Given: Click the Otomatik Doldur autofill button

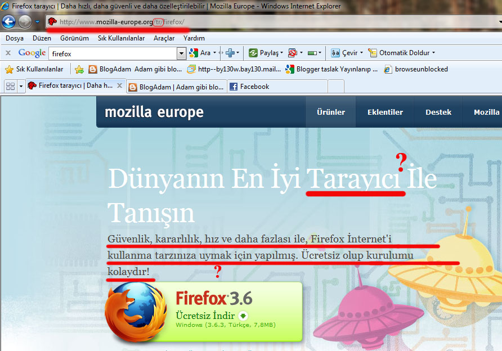Looking at the screenshot, I should (399, 53).
